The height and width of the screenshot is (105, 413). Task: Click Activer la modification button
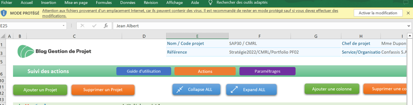378,13
